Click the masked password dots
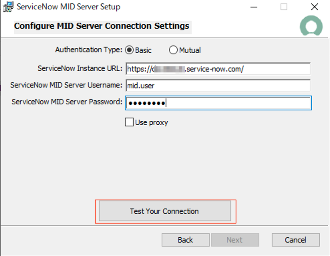This screenshot has width=330, height=256. (x=146, y=103)
